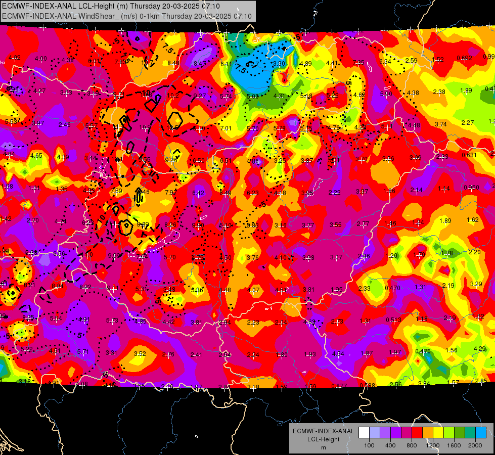Click legend scale value '800'
The height and width of the screenshot is (455, 495).
tap(412, 445)
